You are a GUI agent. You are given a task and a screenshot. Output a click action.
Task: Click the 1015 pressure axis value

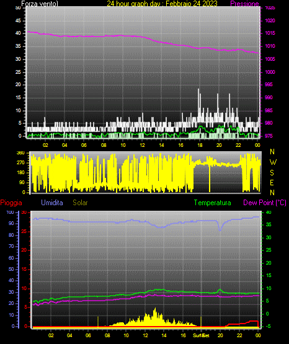270,33
